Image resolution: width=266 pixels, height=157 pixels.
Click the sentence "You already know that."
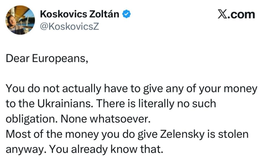pyautogui.click(x=106, y=149)
